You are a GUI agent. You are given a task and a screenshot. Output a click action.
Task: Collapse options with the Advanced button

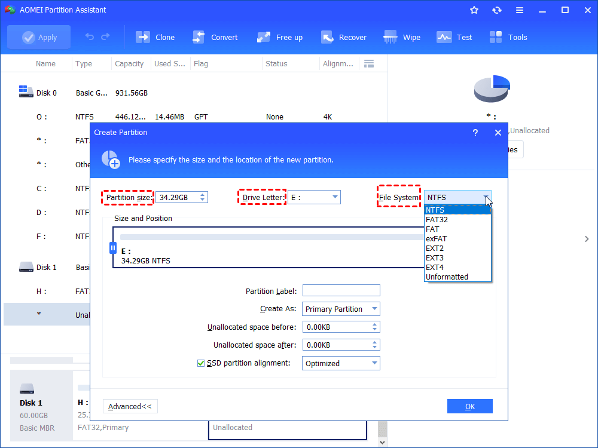click(x=130, y=406)
